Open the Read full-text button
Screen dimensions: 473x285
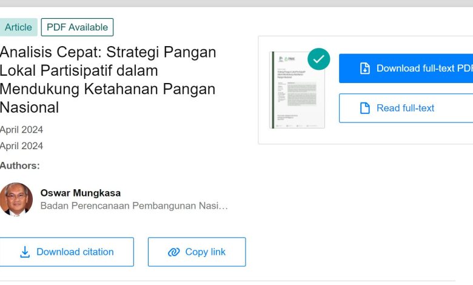[405, 108]
